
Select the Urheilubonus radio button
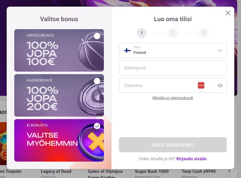(x=97, y=36)
